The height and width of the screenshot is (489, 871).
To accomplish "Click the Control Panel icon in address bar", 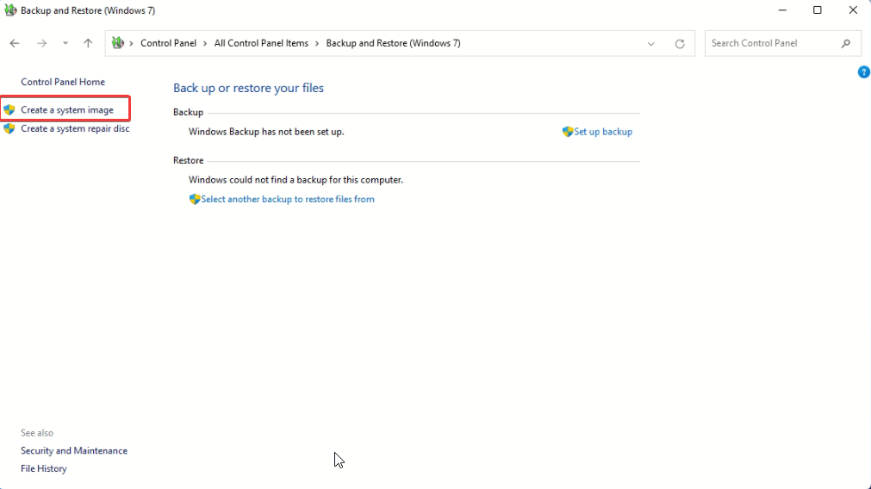I will (x=118, y=43).
